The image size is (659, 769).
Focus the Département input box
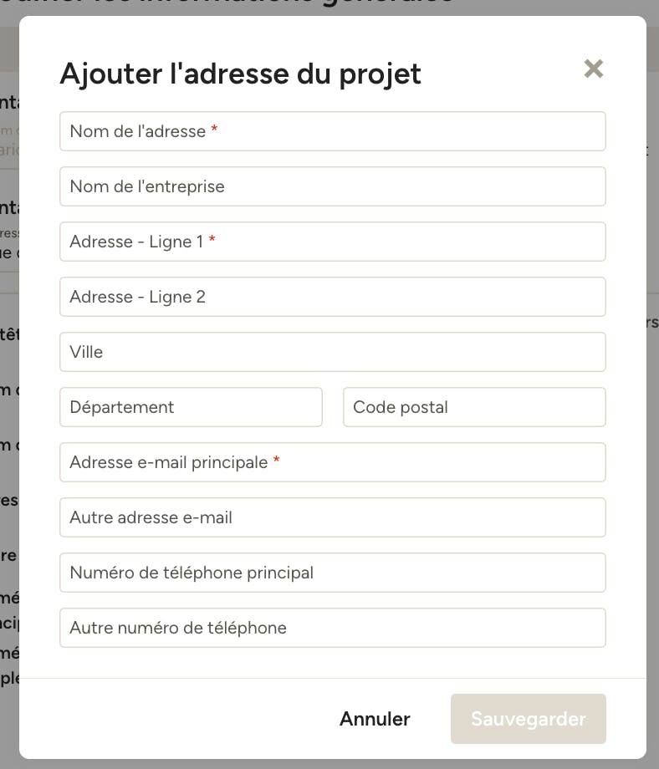point(191,407)
